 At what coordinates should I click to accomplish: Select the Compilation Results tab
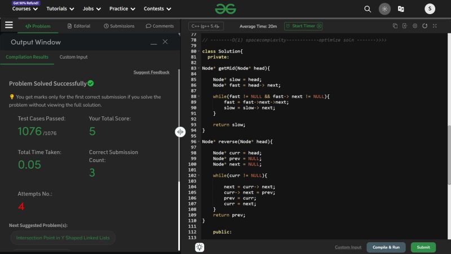(x=27, y=57)
